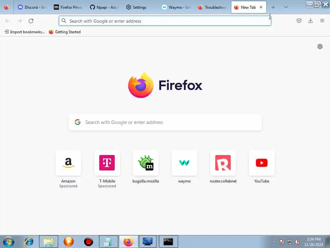Image resolution: width=330 pixels, height=248 pixels.
Task: Show hidden system tray icons
Action: pyautogui.click(x=274, y=242)
